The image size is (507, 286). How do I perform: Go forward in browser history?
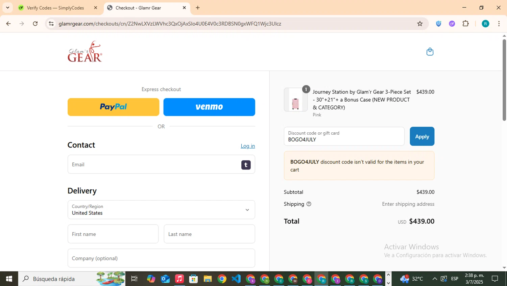(x=22, y=24)
